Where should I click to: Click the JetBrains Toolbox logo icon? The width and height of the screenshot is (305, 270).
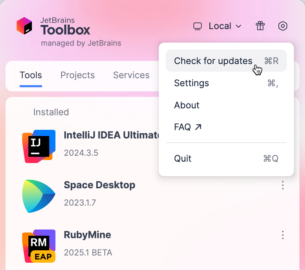(x=24, y=25)
